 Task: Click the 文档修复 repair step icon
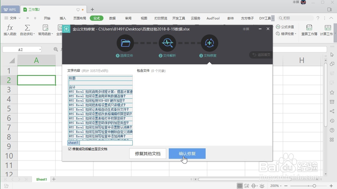coord(210,43)
